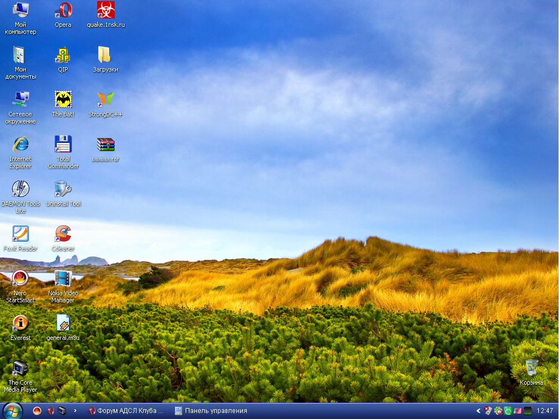This screenshot has height=419, width=559.
Task: Select the Загрузки folder on desktop
Action: point(105,55)
